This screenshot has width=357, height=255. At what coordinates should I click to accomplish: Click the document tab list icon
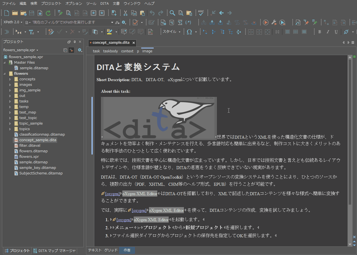(353, 43)
